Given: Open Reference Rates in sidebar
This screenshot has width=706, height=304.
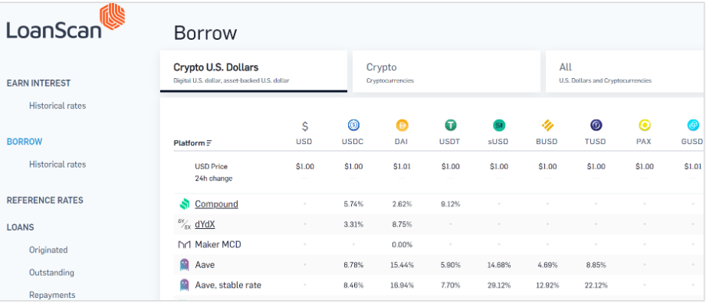Looking at the screenshot, I should pyautogui.click(x=45, y=200).
